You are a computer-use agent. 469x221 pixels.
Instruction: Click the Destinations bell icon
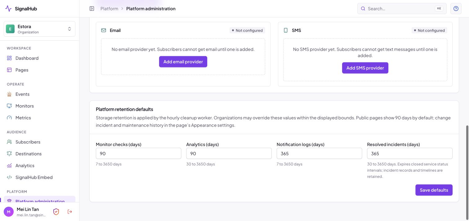click(x=9, y=154)
